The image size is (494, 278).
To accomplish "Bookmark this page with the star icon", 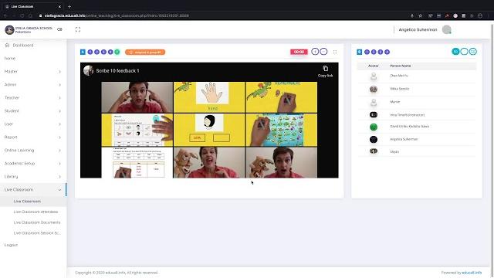I will 420,15.
